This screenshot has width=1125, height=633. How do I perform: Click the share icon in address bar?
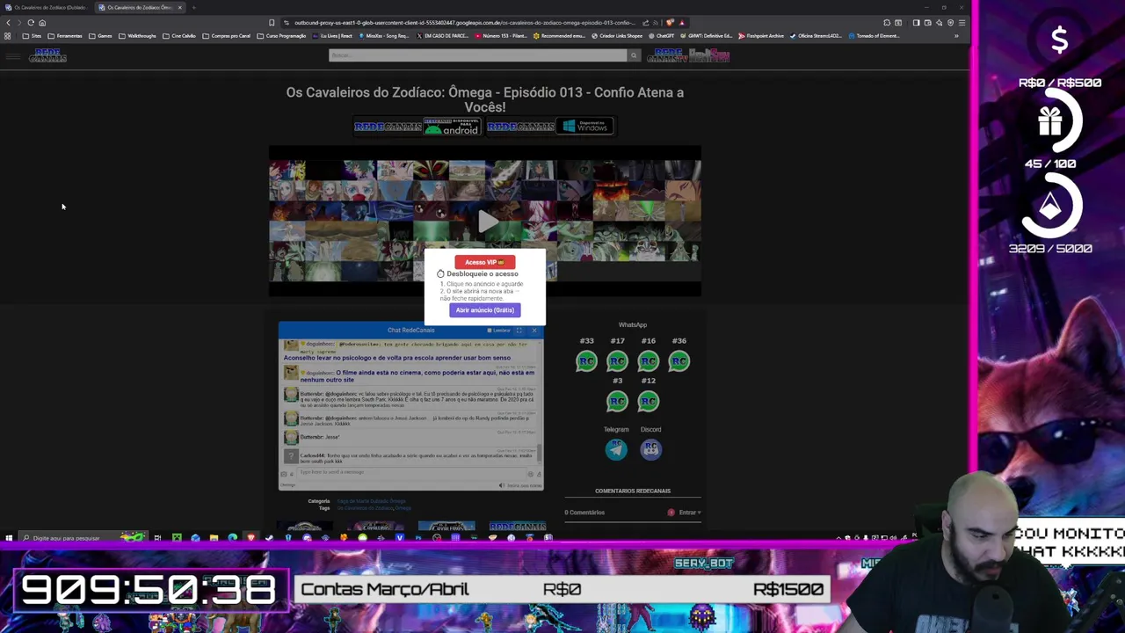pyautogui.click(x=646, y=23)
